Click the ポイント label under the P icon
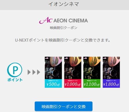This screenshot has height=112, width=129. coord(15,80)
